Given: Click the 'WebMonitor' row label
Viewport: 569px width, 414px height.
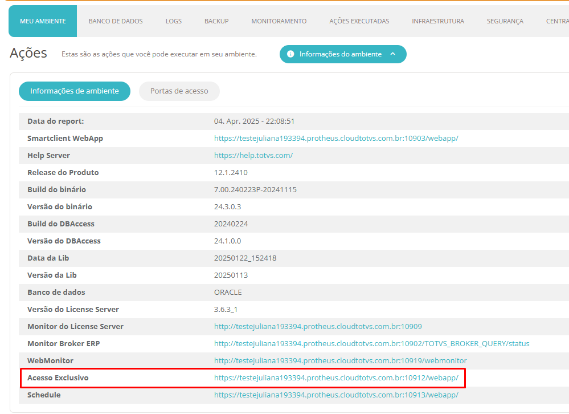Looking at the screenshot, I should [x=51, y=360].
